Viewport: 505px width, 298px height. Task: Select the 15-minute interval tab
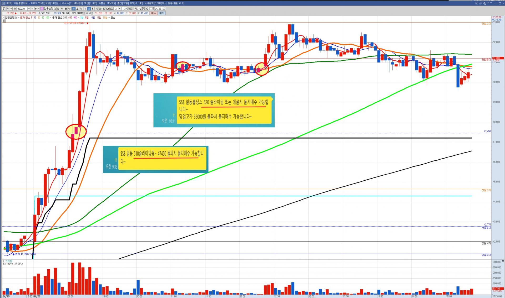point(96,9)
